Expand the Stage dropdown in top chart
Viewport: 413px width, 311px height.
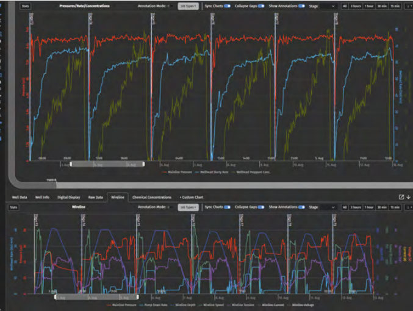point(323,5)
